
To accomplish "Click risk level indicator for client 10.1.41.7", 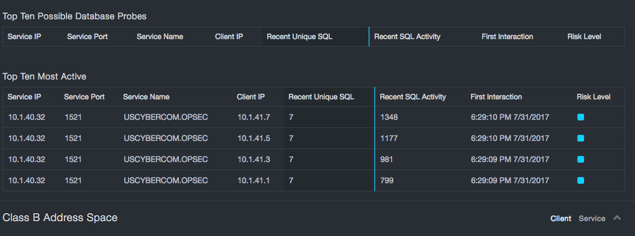I will pos(580,117).
